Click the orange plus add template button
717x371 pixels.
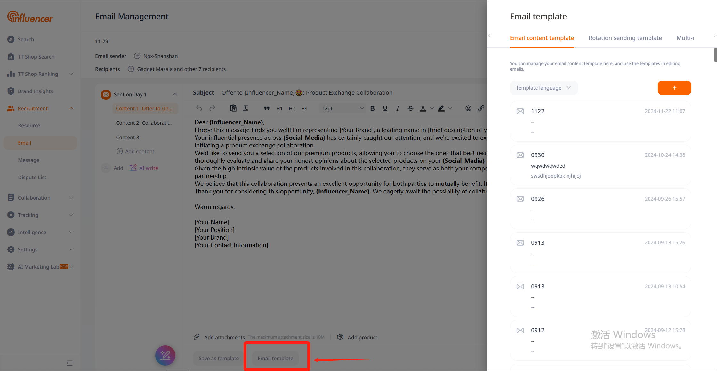tap(674, 88)
